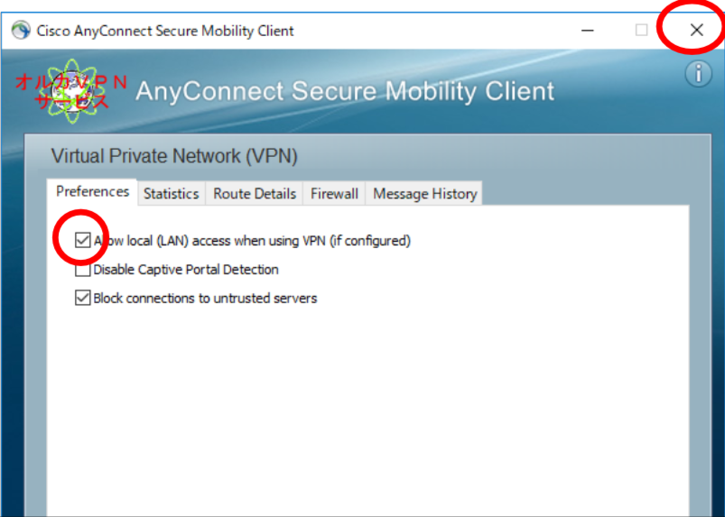
Task: Minimize the AnyConnect window
Action: tap(588, 31)
